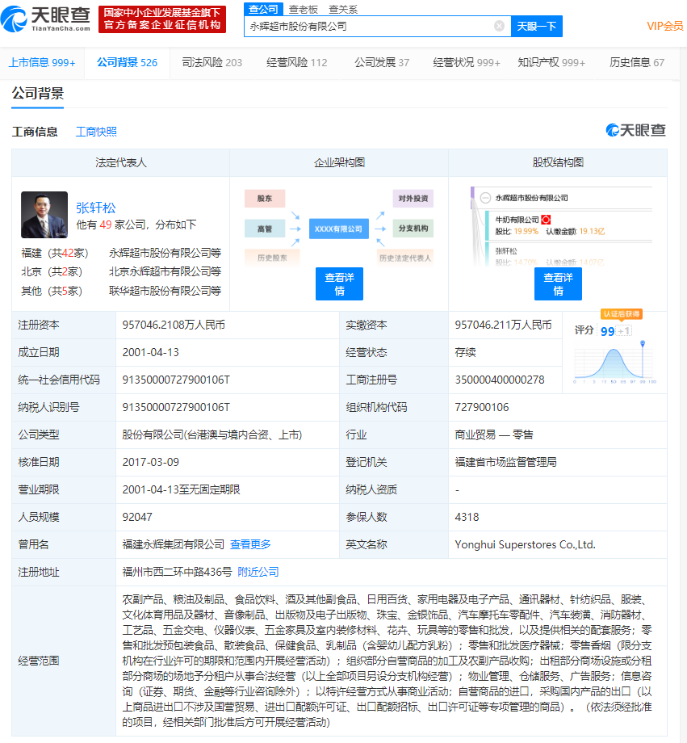
Task: Select the 公司背景 526 tab
Action: (x=127, y=62)
